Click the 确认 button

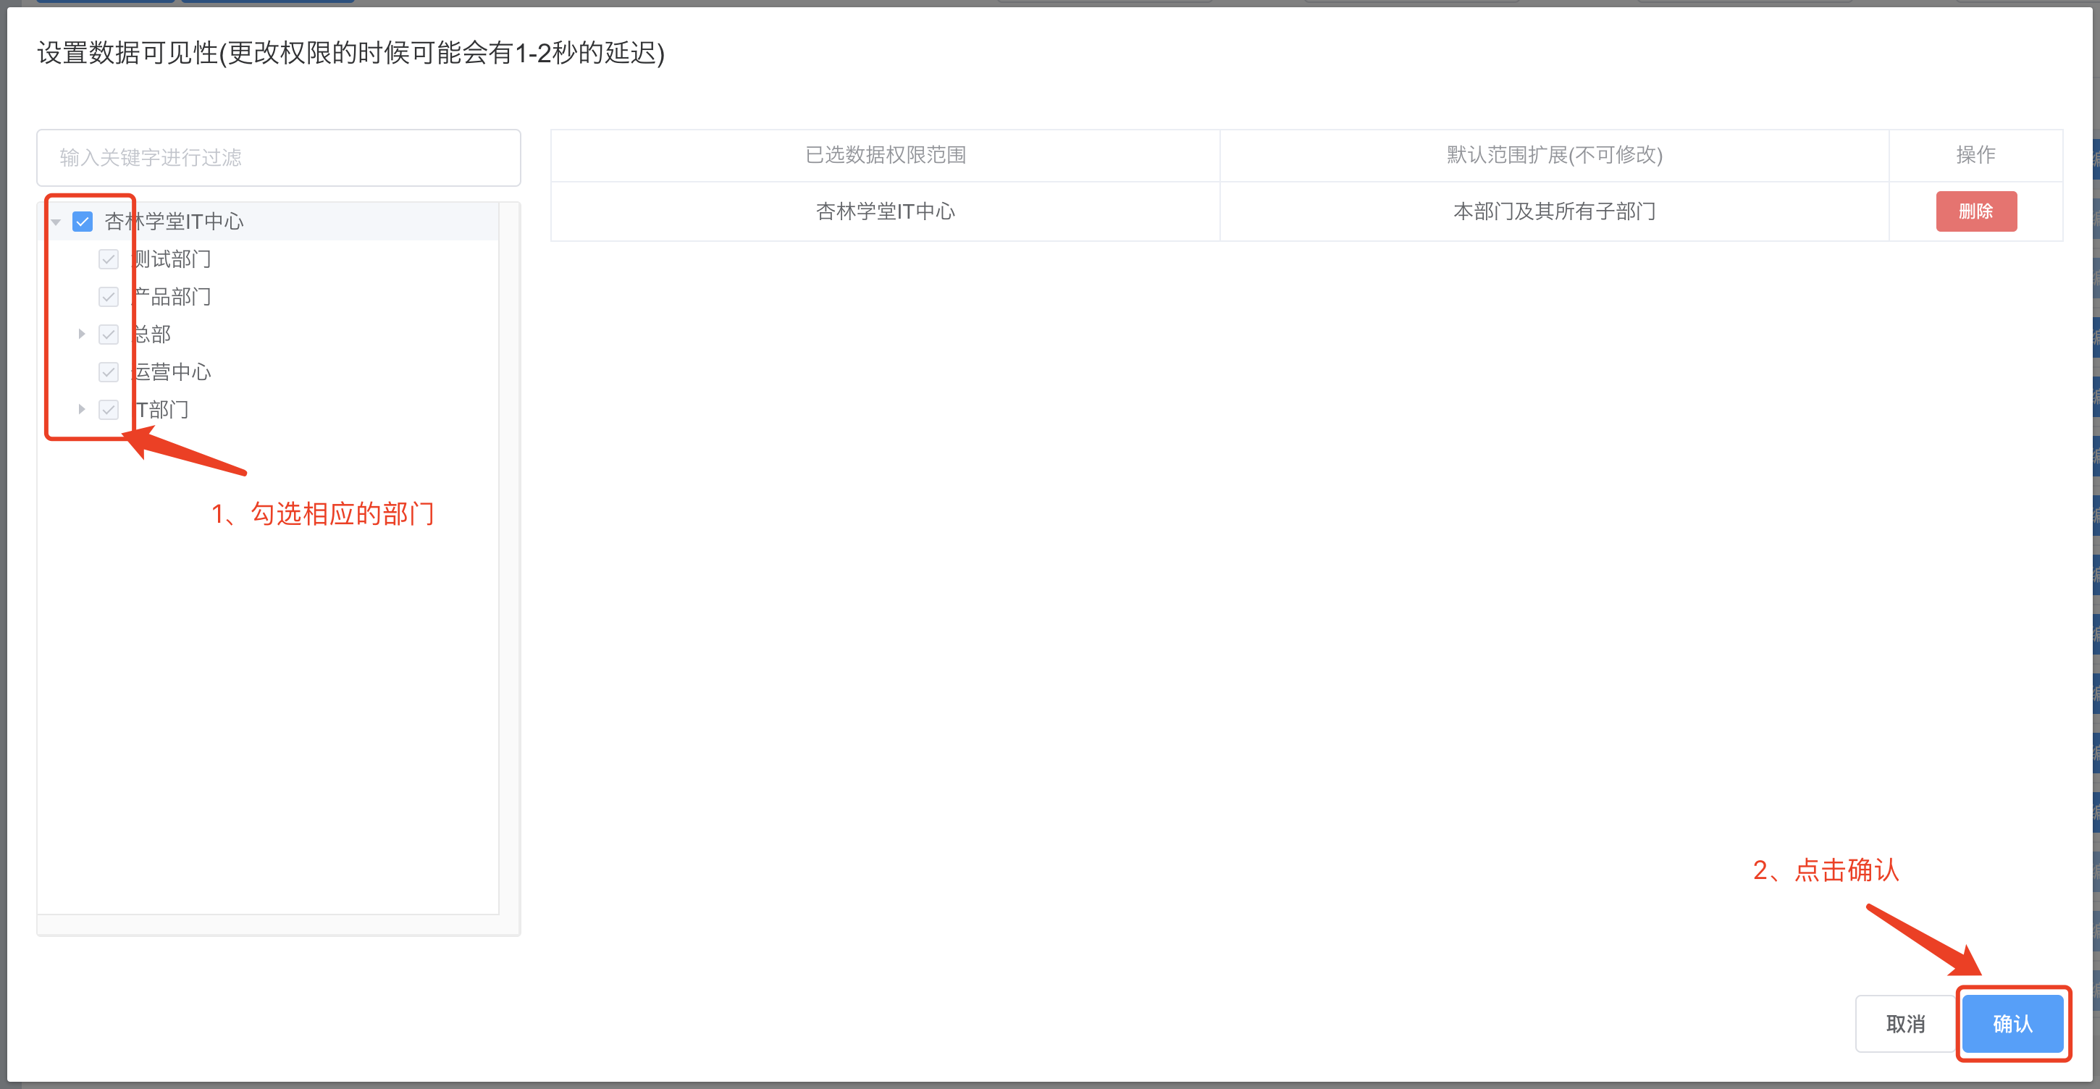2012,1024
